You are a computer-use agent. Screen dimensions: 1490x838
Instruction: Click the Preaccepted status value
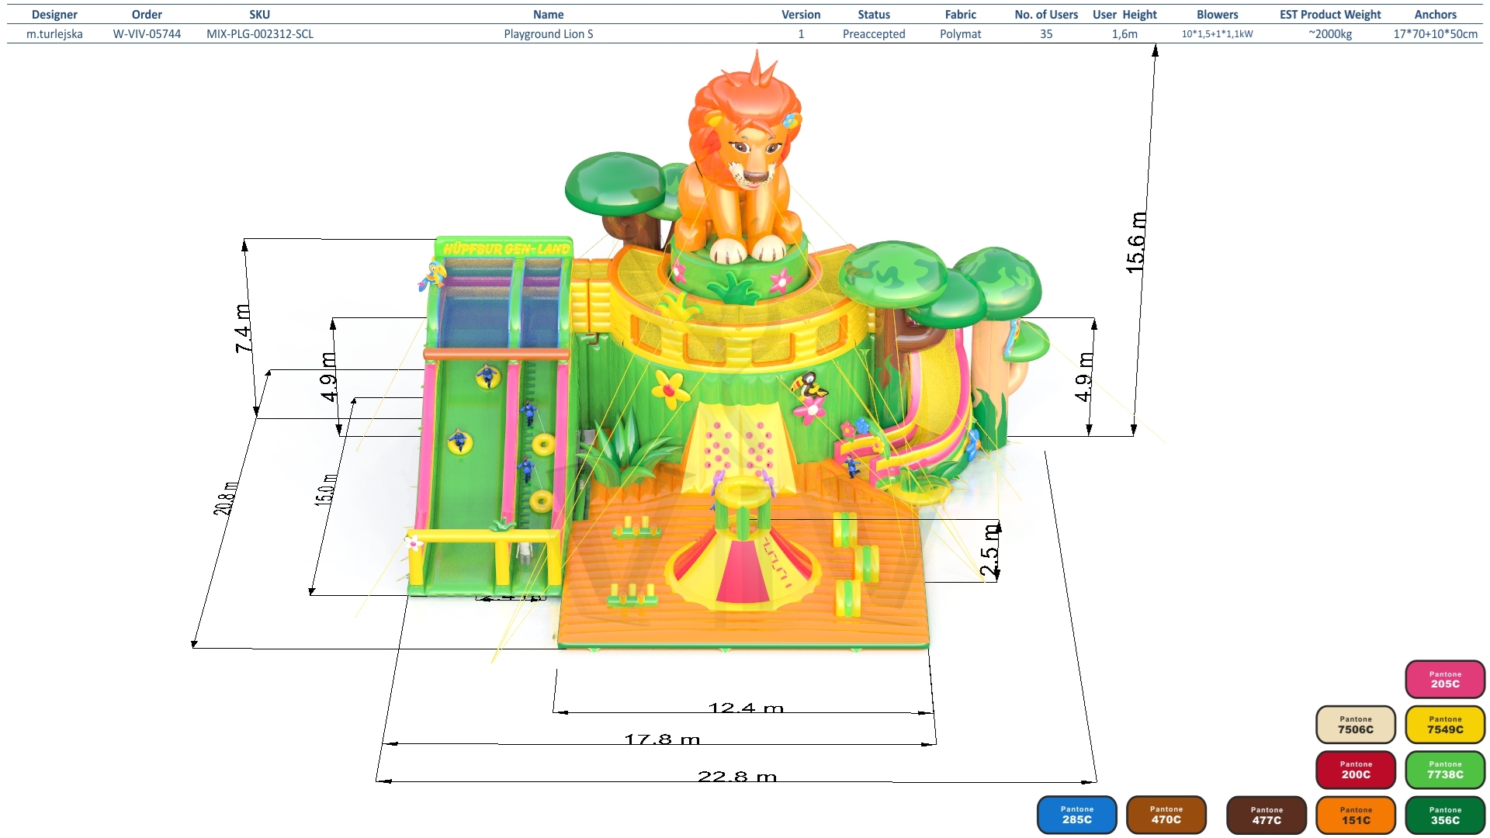click(874, 34)
